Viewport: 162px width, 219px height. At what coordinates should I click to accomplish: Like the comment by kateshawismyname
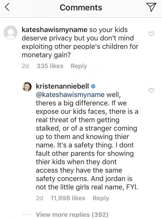tap(151, 34)
